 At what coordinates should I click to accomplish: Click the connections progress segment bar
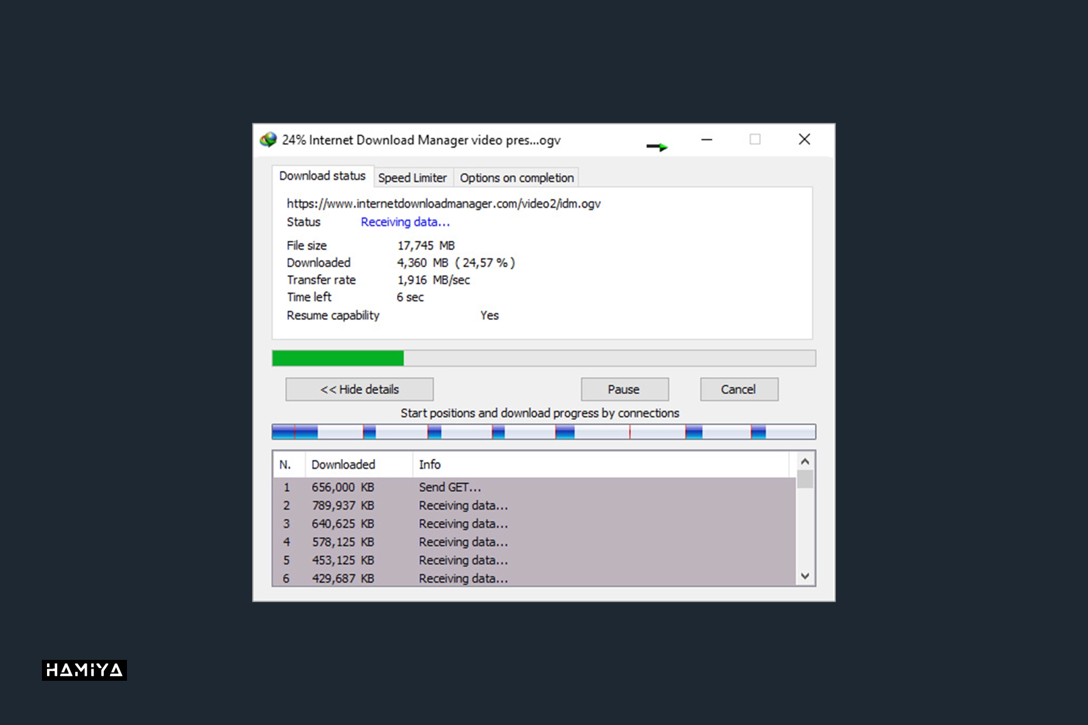tap(543, 432)
